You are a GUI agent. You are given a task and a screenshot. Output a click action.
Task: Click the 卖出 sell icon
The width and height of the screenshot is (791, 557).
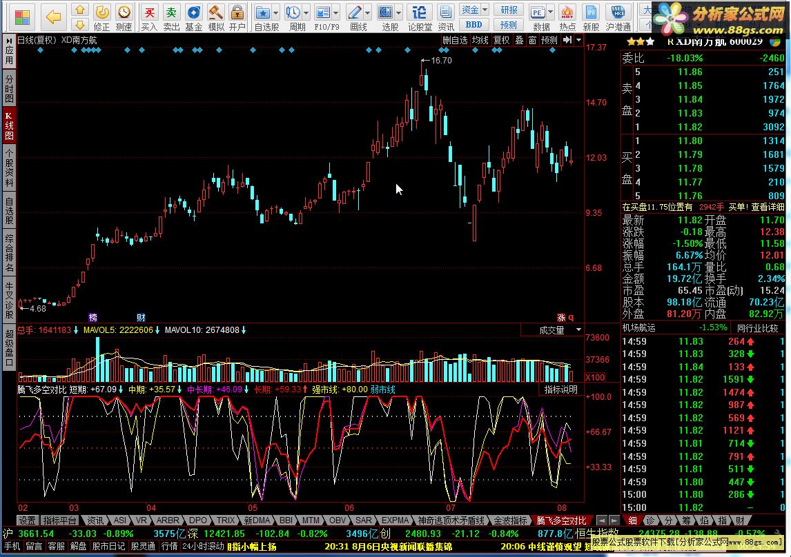tap(171, 17)
